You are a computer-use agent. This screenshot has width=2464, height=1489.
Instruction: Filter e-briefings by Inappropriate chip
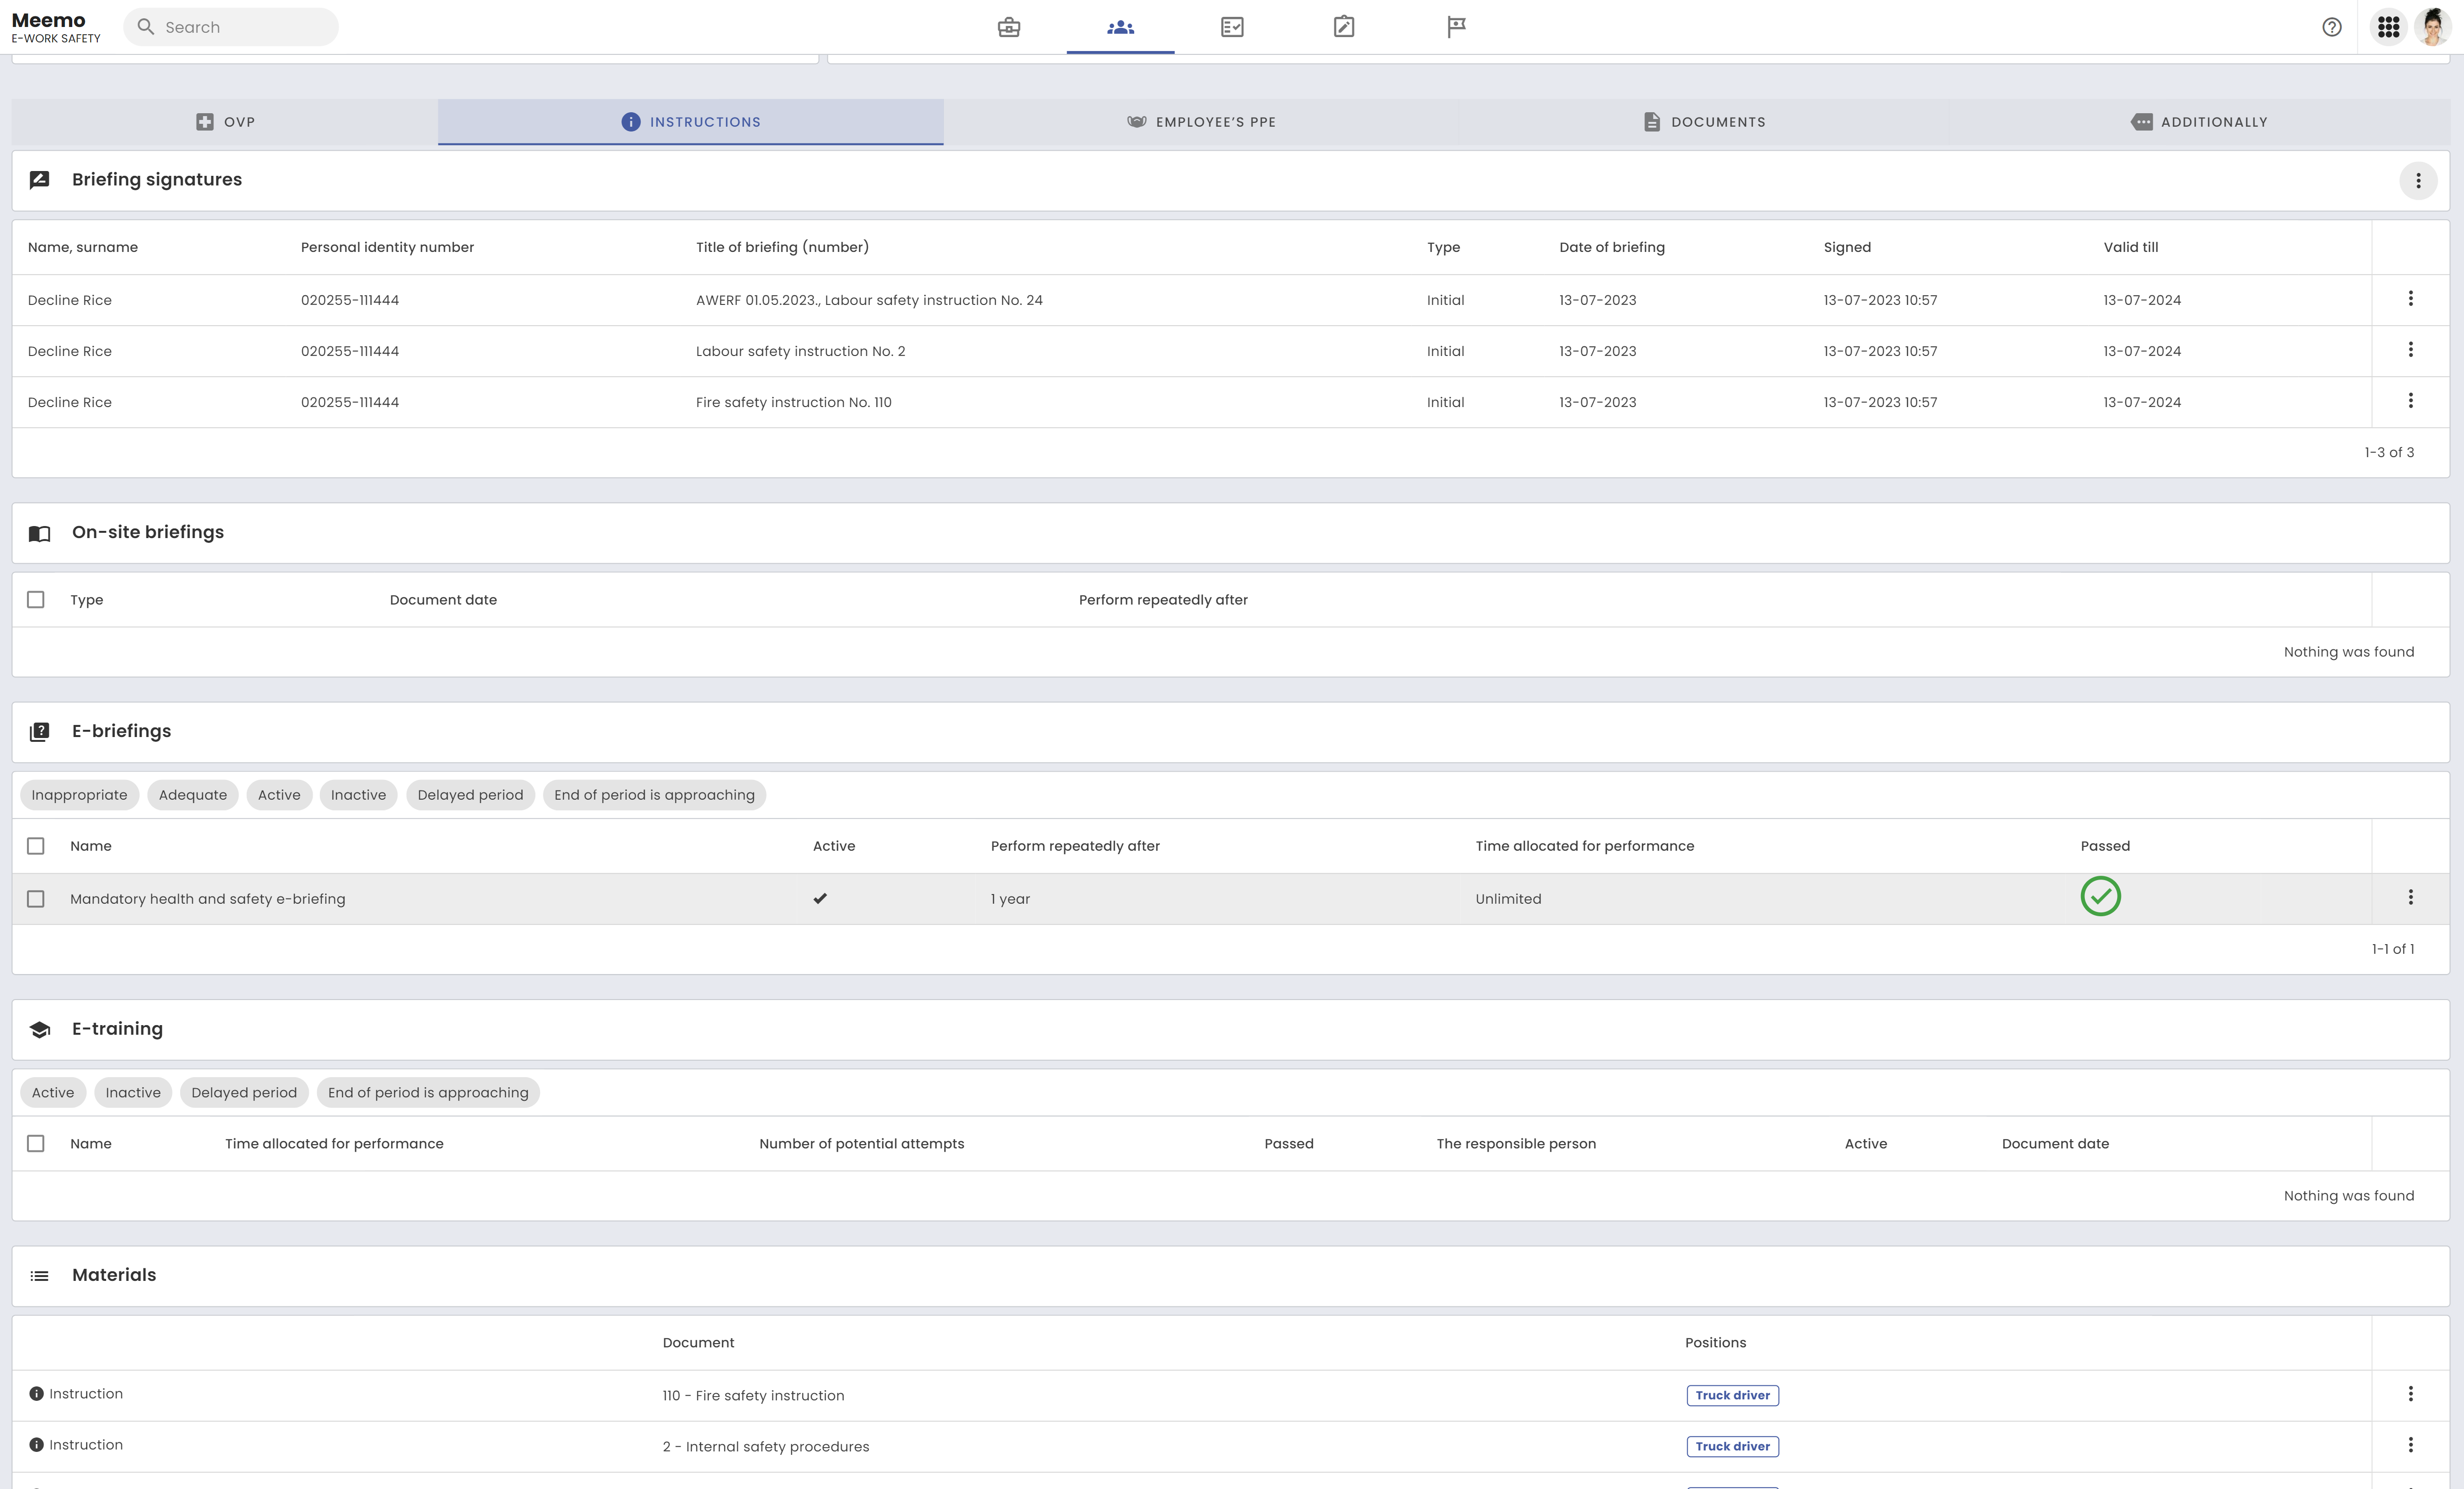[79, 795]
